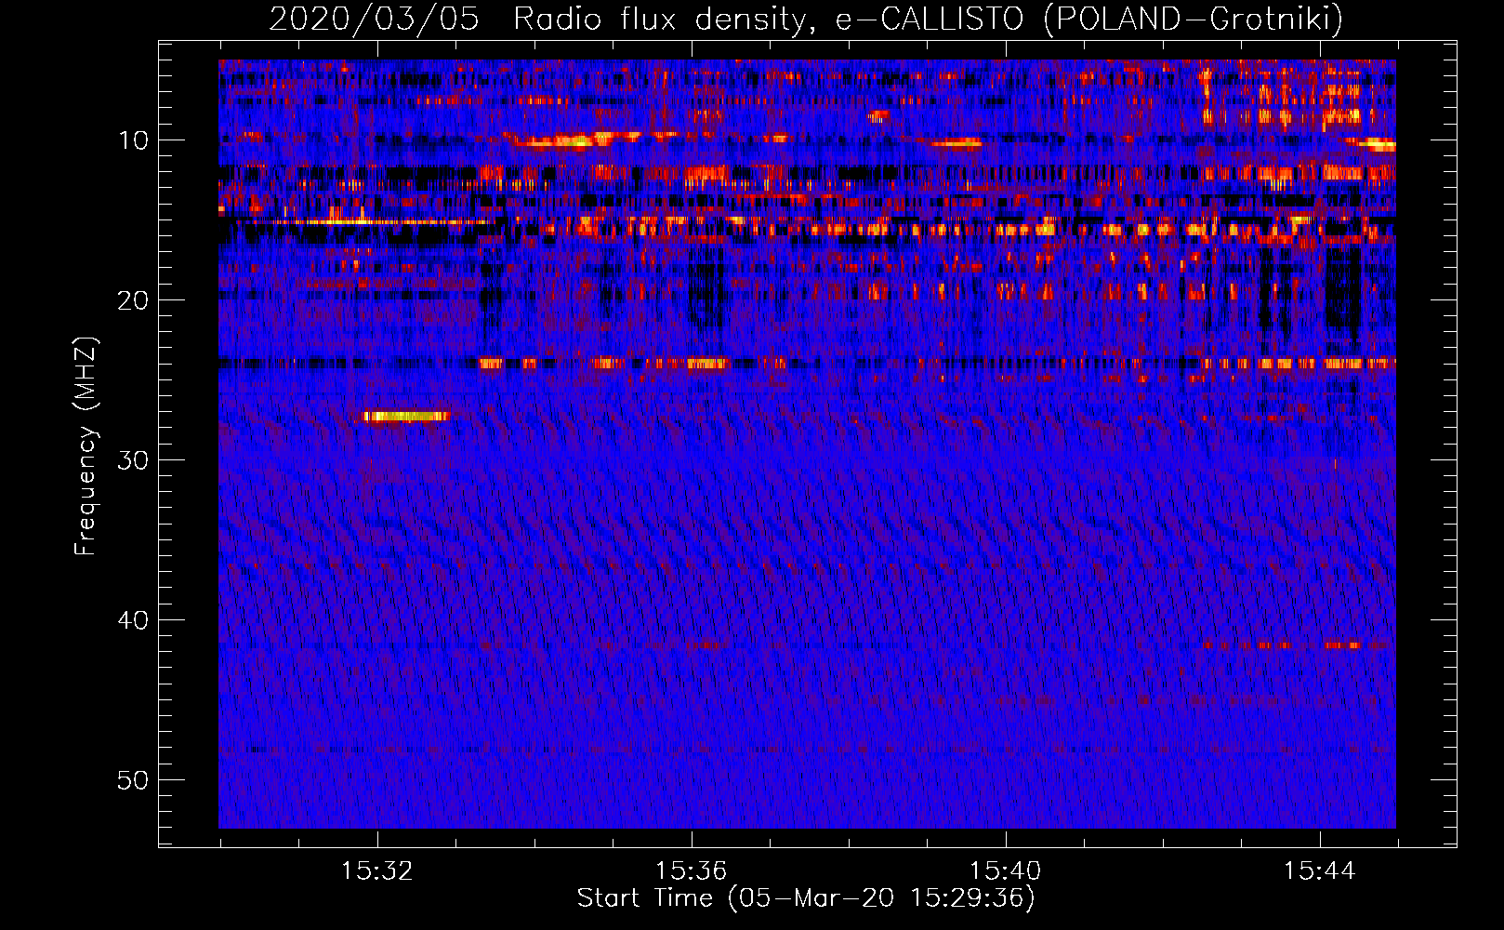1504x930 pixels.
Task: Select the 15:44 time tick label
Action: point(1319,871)
